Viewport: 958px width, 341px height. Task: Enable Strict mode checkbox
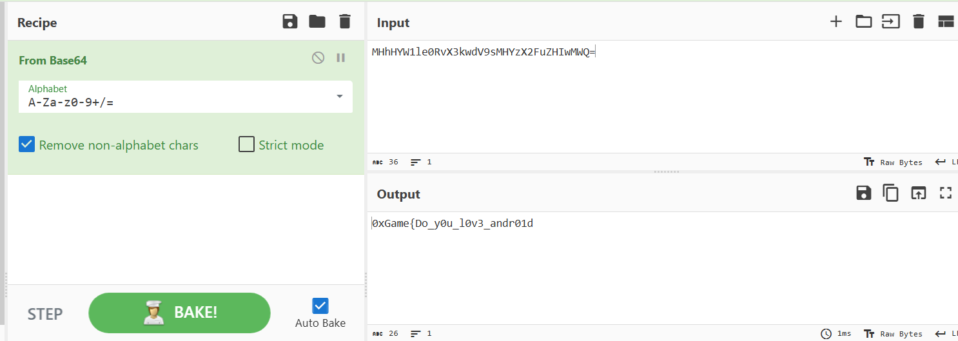pos(246,144)
